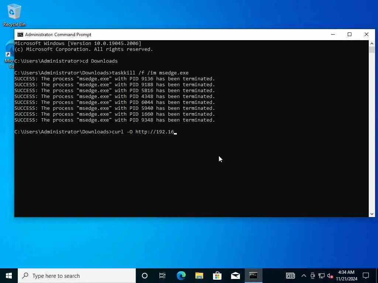This screenshot has height=283, width=378.
Task: Open the Recycle Bin desktop icon
Action: pos(14,15)
